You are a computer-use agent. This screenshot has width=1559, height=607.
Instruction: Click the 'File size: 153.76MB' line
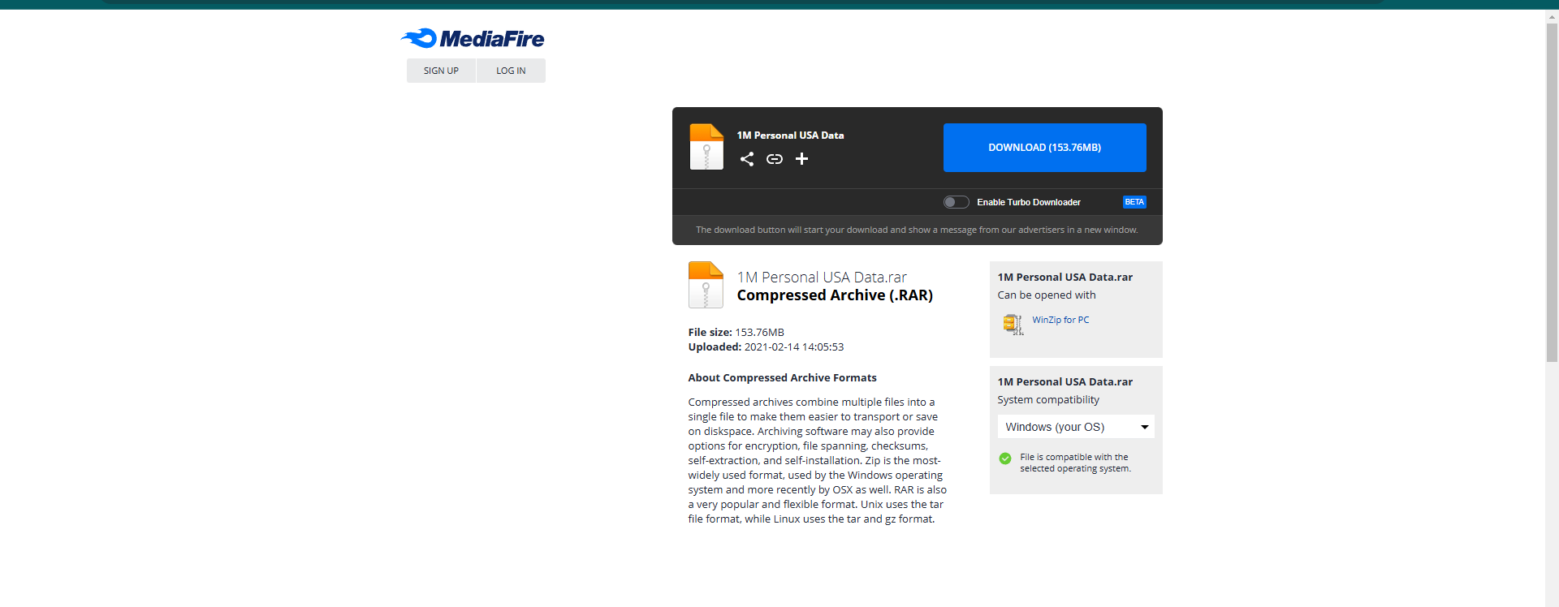[x=736, y=333]
